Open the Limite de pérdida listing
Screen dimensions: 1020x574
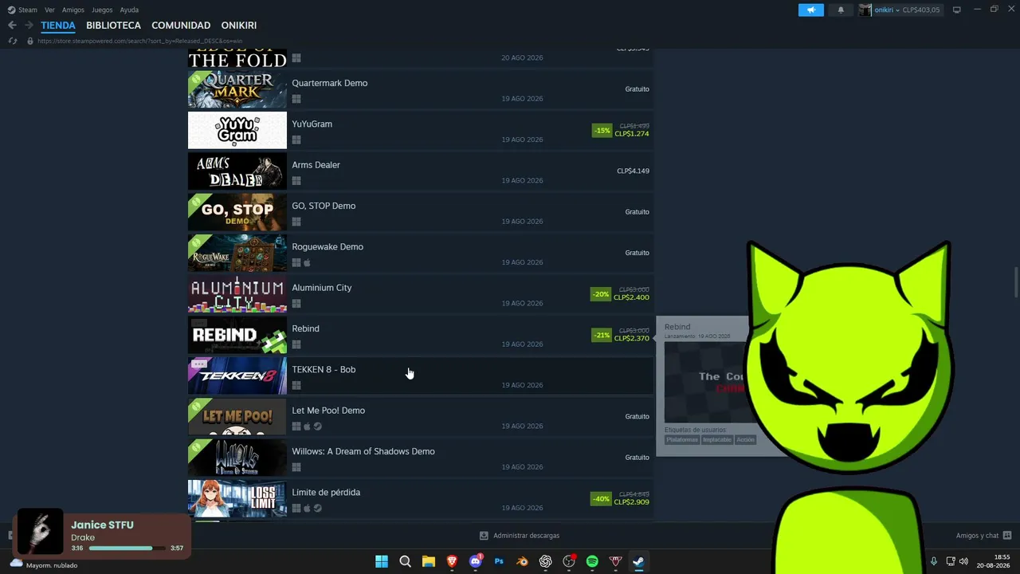click(421, 498)
